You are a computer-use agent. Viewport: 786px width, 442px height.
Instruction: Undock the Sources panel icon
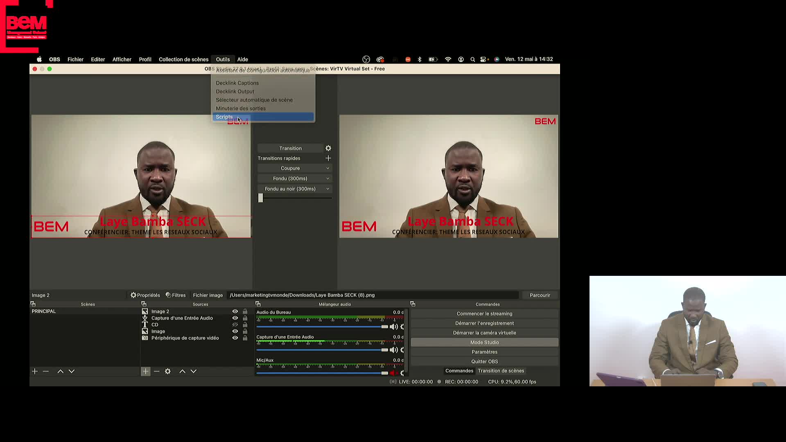(144, 304)
